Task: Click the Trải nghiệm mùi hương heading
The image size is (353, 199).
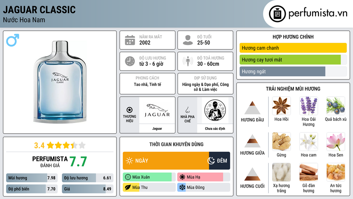Action: click(293, 89)
